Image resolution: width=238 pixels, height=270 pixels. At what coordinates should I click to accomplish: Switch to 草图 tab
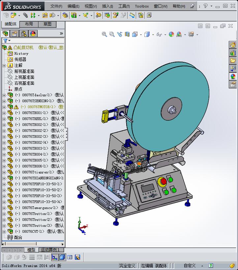[47, 24]
